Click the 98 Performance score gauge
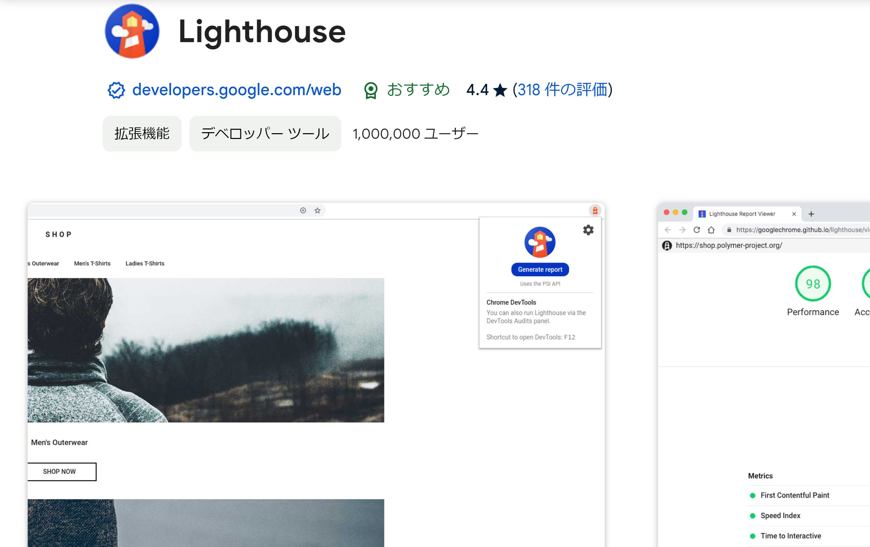 [x=813, y=284]
